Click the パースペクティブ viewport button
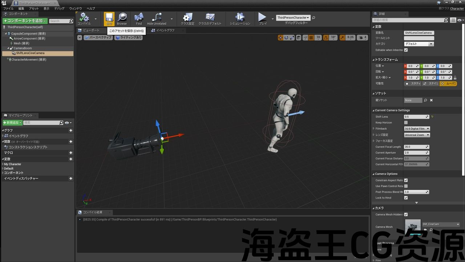 click(x=98, y=37)
